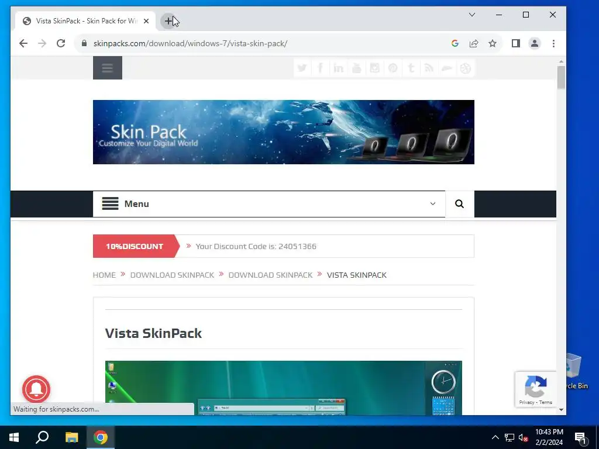The image size is (599, 449).
Task: Click the red notification bell button
Action: tap(36, 389)
